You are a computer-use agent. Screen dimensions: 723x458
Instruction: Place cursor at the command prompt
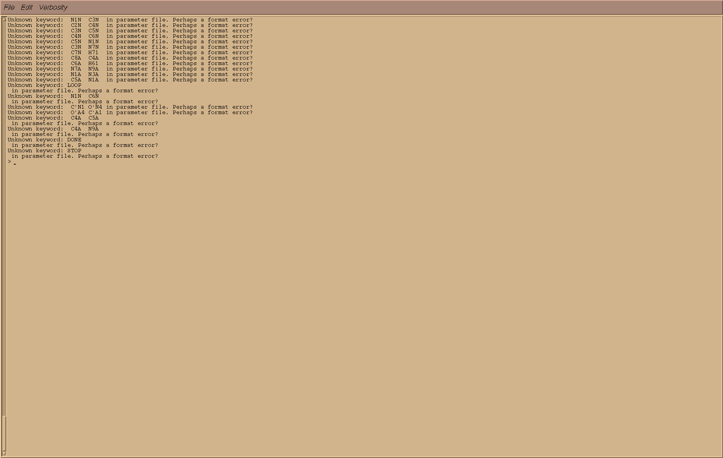[15, 162]
